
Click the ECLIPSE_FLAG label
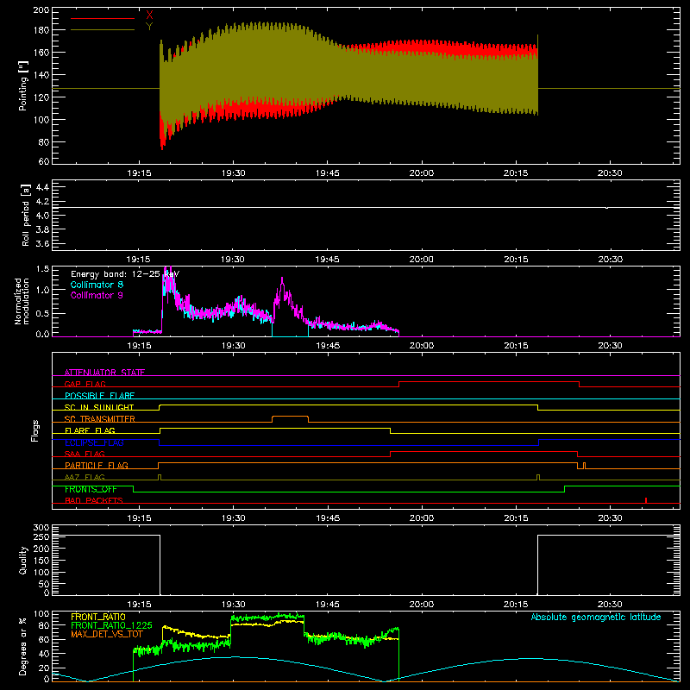[94, 442]
